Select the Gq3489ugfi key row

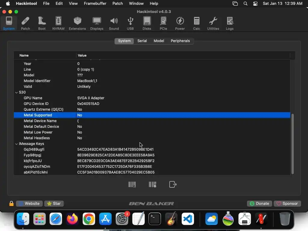(x=152, y=149)
